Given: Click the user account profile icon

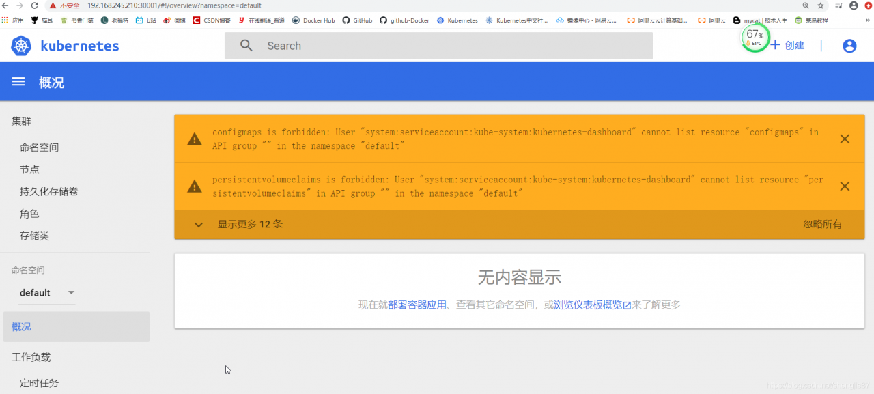Looking at the screenshot, I should point(849,45).
